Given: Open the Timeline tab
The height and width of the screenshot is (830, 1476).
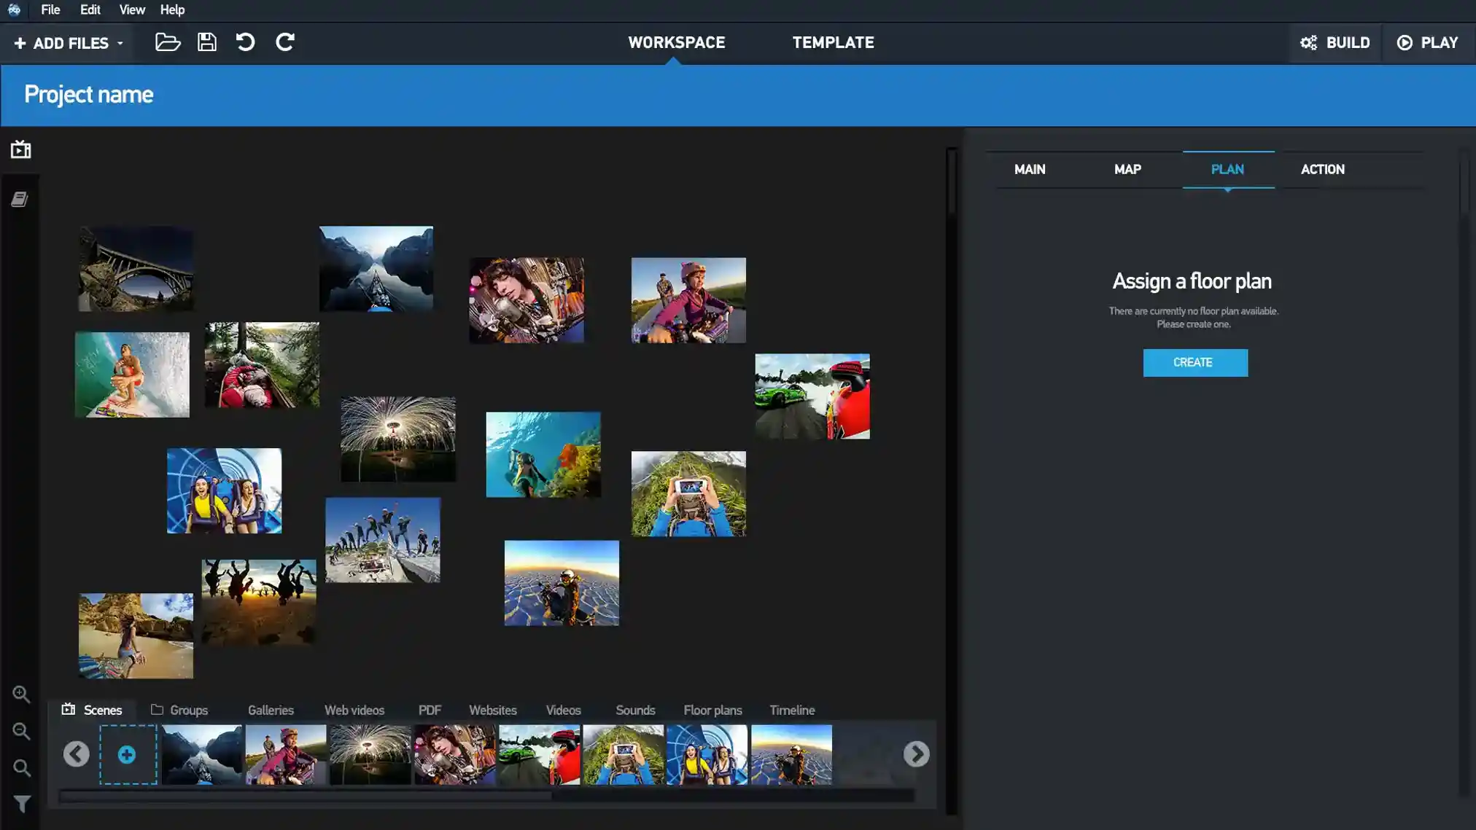Looking at the screenshot, I should coord(792,710).
